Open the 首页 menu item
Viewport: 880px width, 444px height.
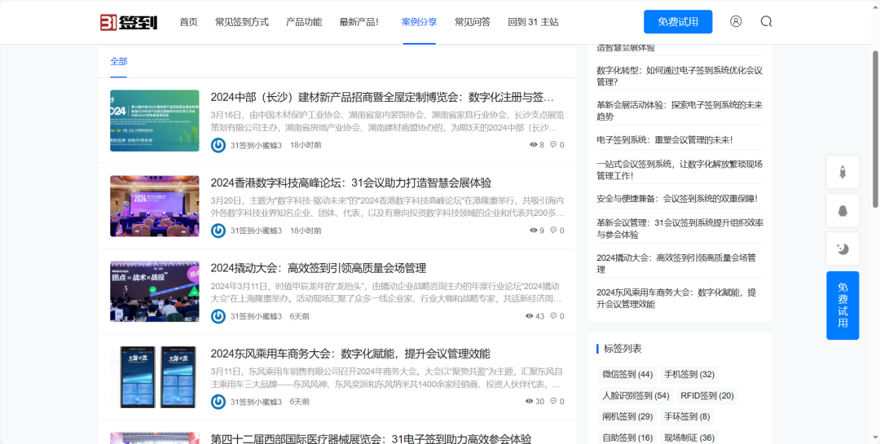coord(188,22)
